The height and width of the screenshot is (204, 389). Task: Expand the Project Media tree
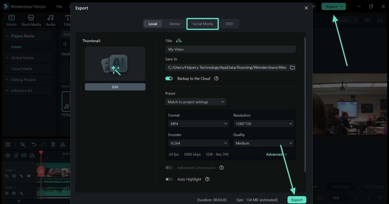(7, 36)
